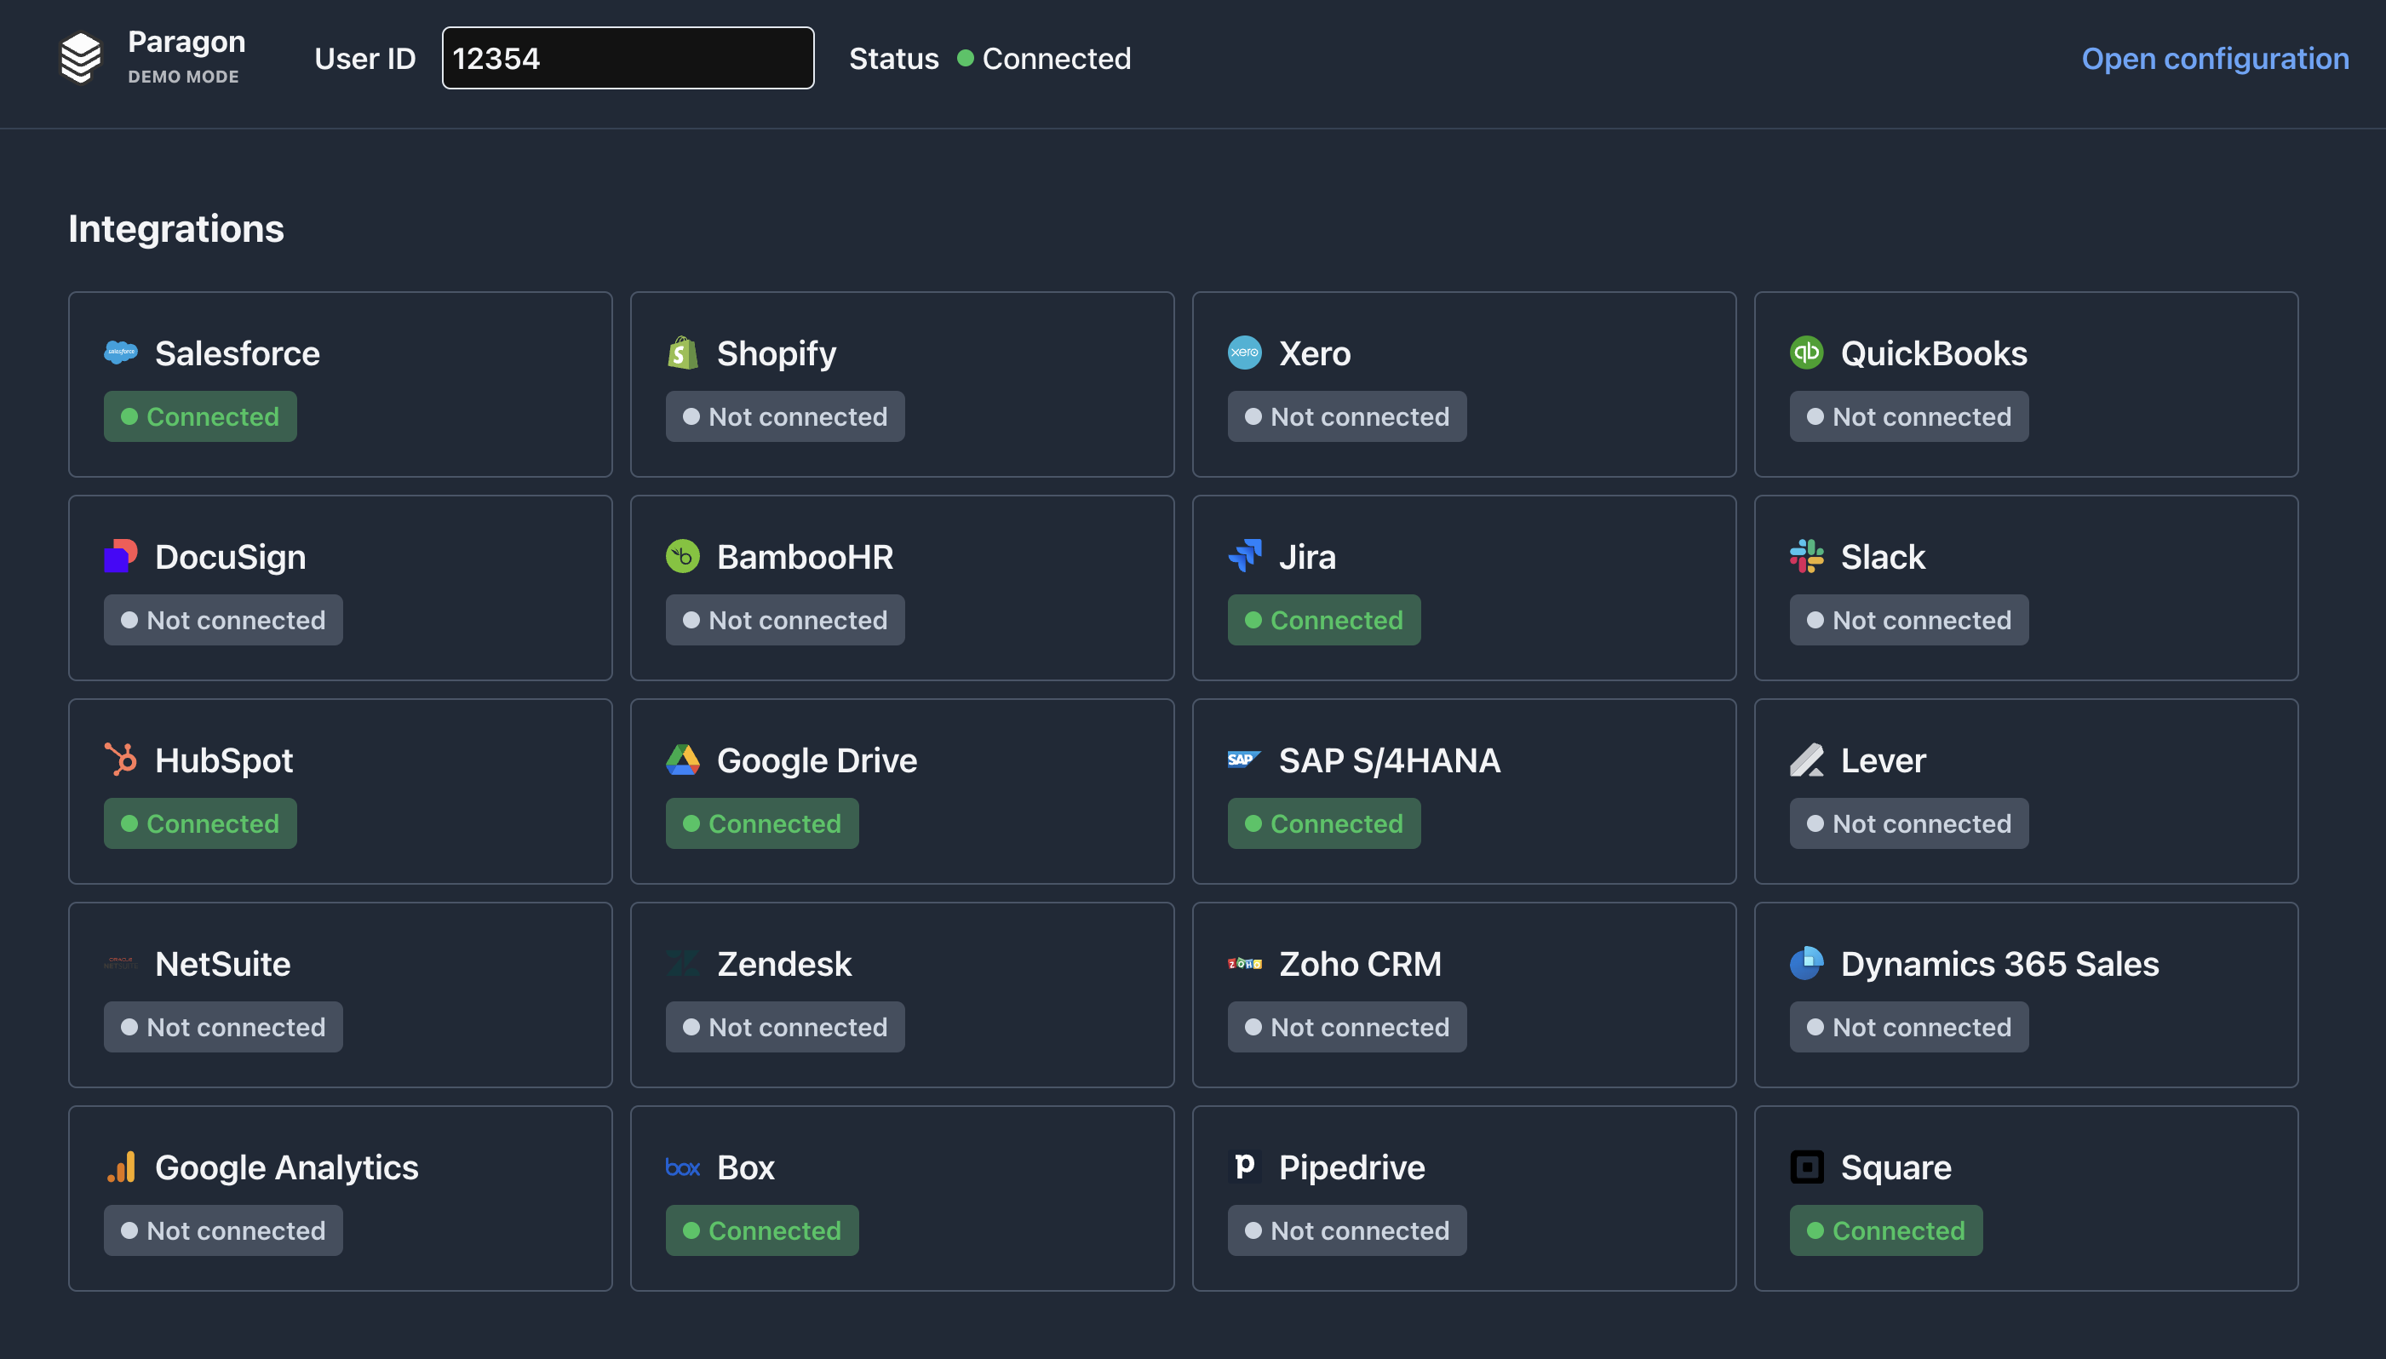The height and width of the screenshot is (1359, 2386).
Task: Click the Google Analytics bar-chart icon
Action: point(120,1167)
